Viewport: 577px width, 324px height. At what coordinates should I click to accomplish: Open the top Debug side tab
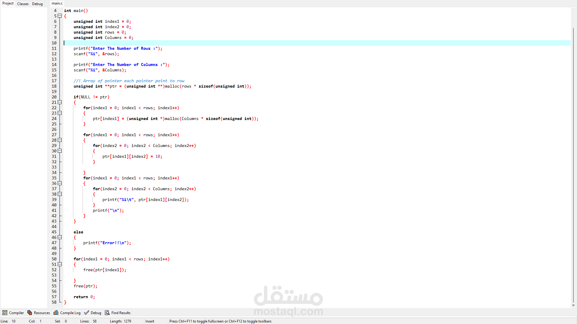point(37,4)
